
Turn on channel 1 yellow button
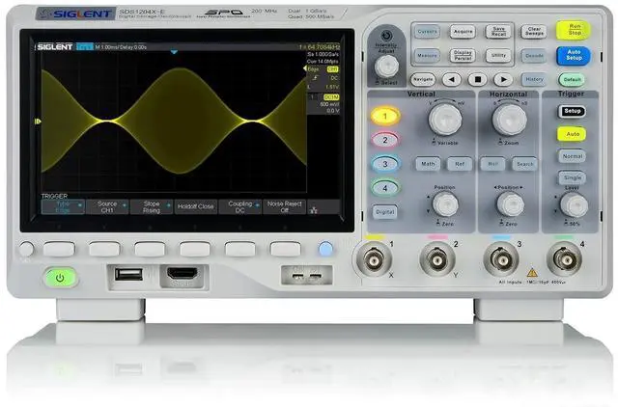coord(385,116)
